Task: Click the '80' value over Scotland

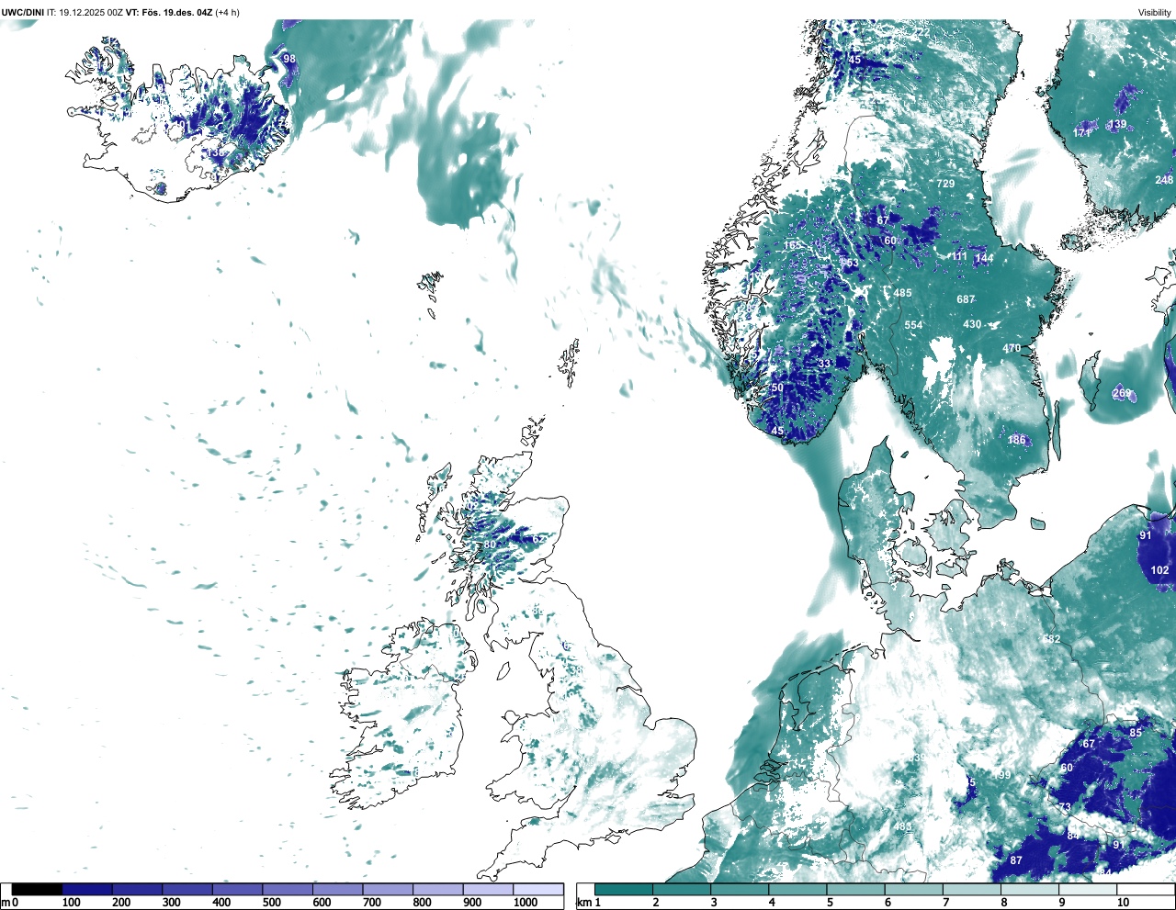Action: point(490,545)
